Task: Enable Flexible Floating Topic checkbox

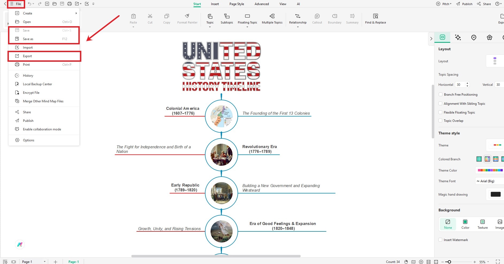Action: point(440,112)
